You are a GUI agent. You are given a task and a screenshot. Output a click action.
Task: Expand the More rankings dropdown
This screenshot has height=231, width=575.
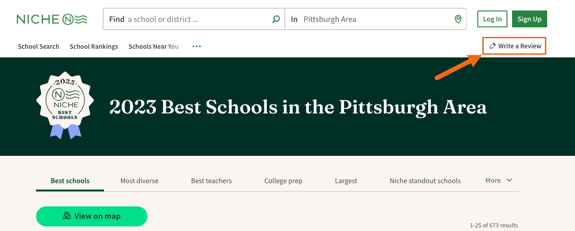[499, 180]
